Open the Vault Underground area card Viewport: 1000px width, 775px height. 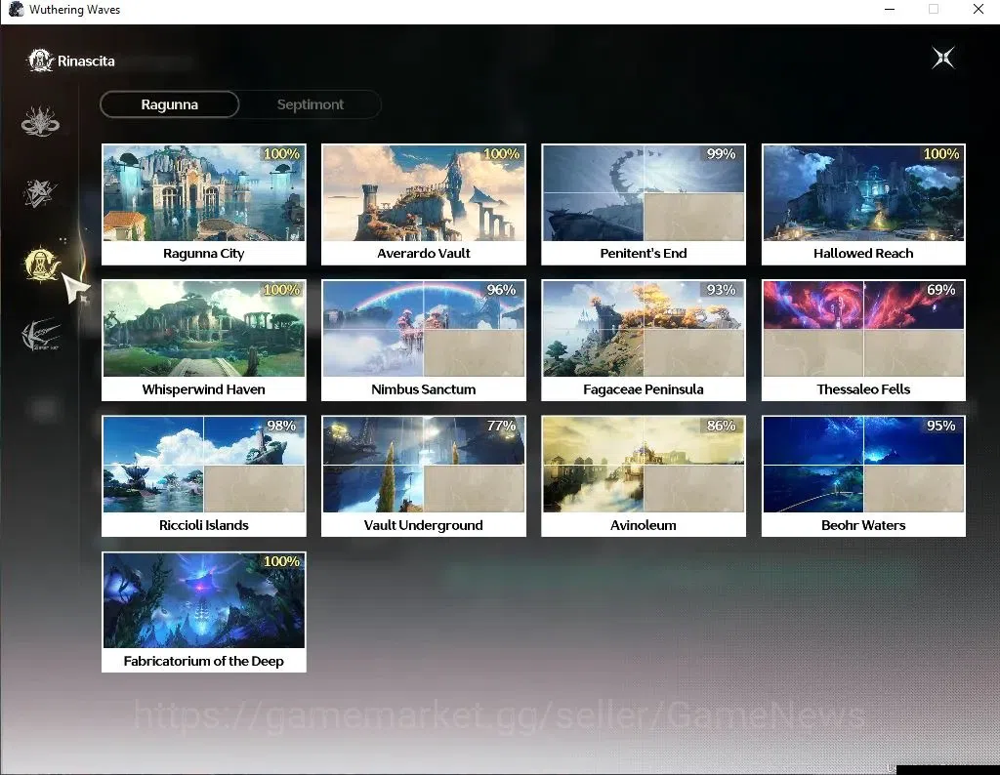point(424,476)
